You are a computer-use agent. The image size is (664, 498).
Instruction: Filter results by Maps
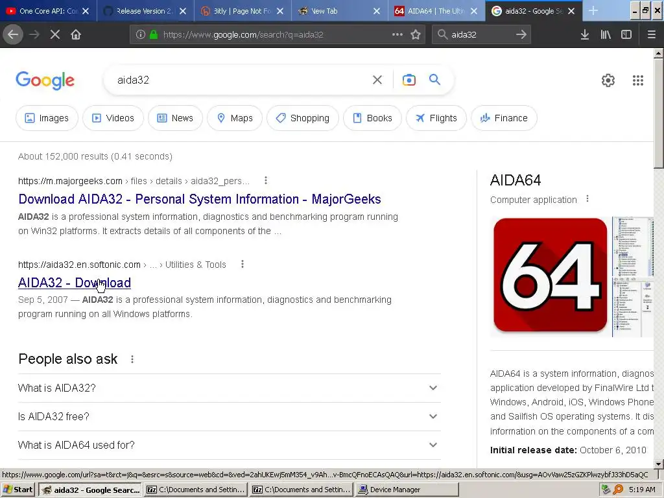pos(235,118)
